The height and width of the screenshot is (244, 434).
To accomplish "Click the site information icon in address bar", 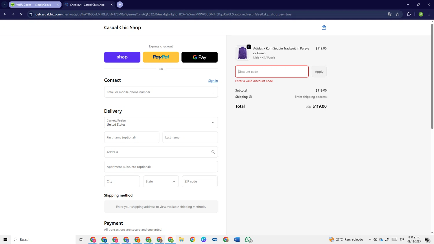I will (x=31, y=14).
